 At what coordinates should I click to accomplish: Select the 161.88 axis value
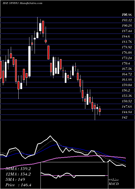click(127, 80)
